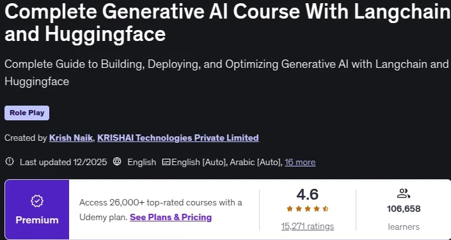Click the Premium badge checkmark icon

click(37, 201)
